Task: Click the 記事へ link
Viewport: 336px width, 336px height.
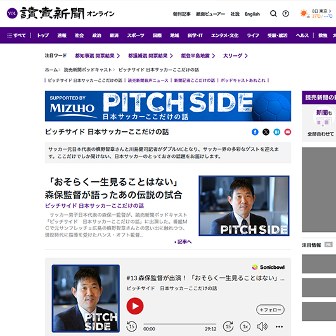Action: click(183, 242)
